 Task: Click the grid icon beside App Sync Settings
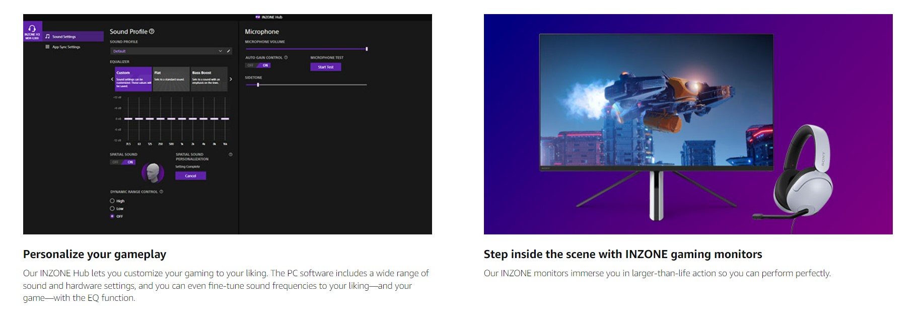47,47
